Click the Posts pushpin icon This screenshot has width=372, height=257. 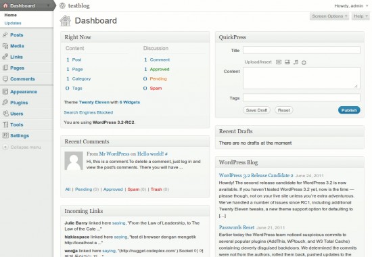[x=5, y=35]
